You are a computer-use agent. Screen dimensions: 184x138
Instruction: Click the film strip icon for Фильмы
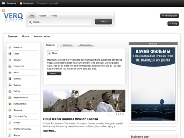pos(10,79)
